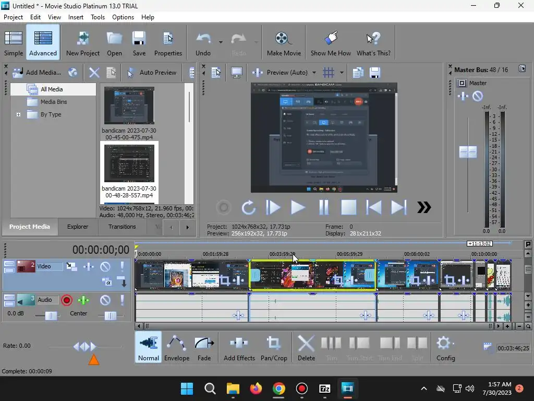This screenshot has height=401, width=534.
Task: Select bandicam 00-45-00-475.mp4 thumbnail
Action: coord(129,105)
